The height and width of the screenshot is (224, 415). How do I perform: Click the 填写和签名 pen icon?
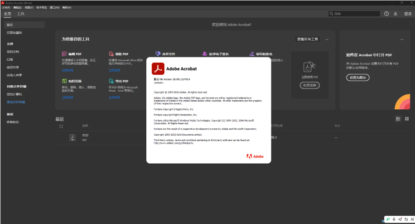[x=252, y=54]
